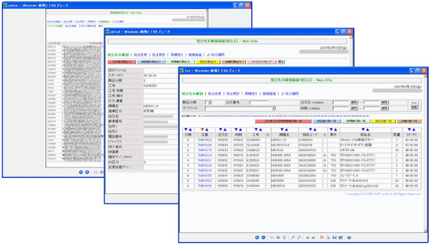This screenshot has width=430, height=244.
Task: Open 製品分類 dropdown in list window
Action: (209, 102)
